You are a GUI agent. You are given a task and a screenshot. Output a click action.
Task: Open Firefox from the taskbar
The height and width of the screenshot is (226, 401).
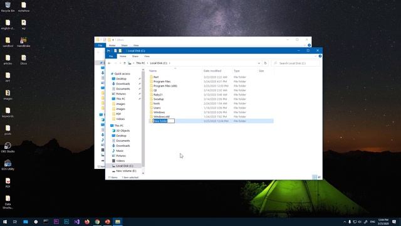point(87,222)
